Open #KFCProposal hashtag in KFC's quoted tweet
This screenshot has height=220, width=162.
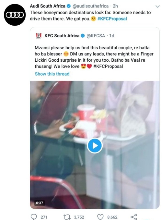(x=108, y=66)
